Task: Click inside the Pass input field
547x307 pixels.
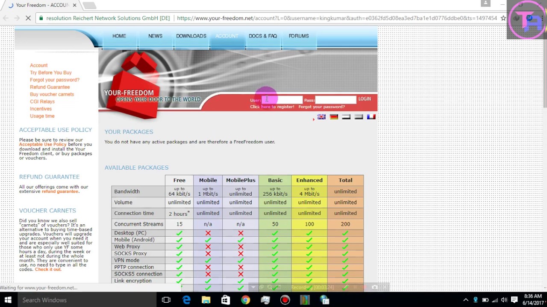Action: tap(336, 100)
